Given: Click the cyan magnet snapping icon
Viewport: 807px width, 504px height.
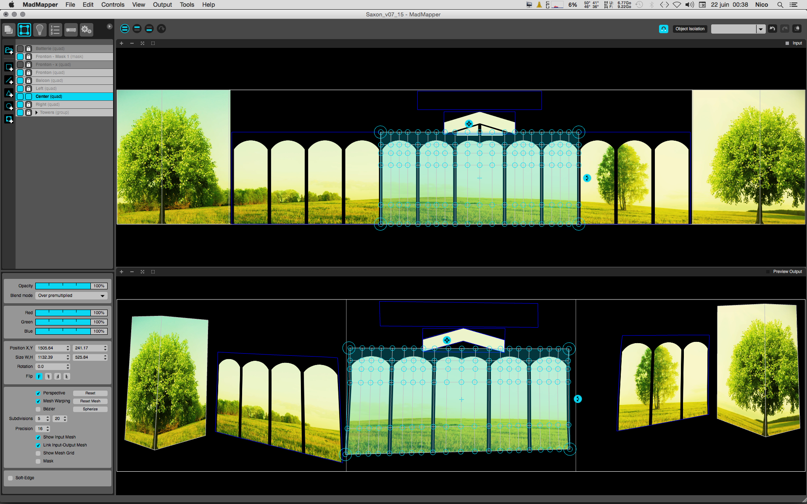Looking at the screenshot, I should [664, 29].
